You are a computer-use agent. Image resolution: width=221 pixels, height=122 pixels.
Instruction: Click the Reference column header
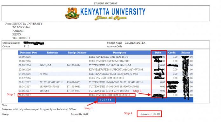click(x=53, y=53)
